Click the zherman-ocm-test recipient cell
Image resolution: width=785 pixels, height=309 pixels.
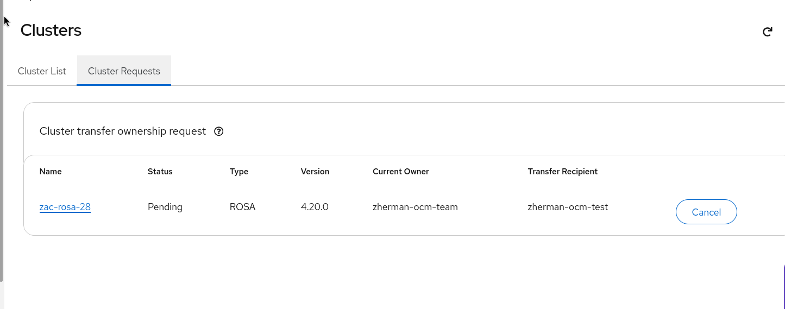pyautogui.click(x=568, y=207)
